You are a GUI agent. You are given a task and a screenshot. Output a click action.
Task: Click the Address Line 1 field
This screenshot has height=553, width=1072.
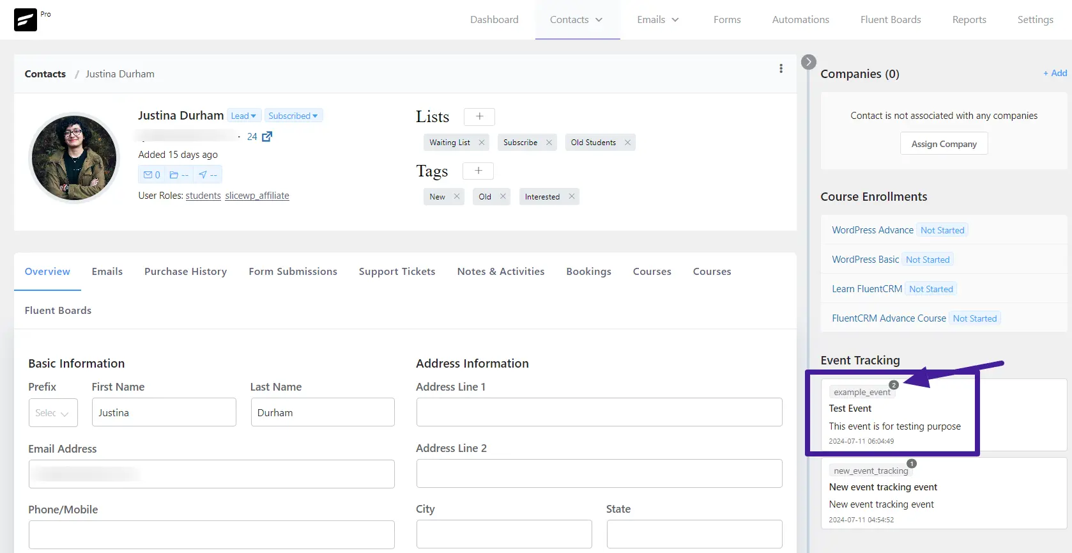click(599, 412)
